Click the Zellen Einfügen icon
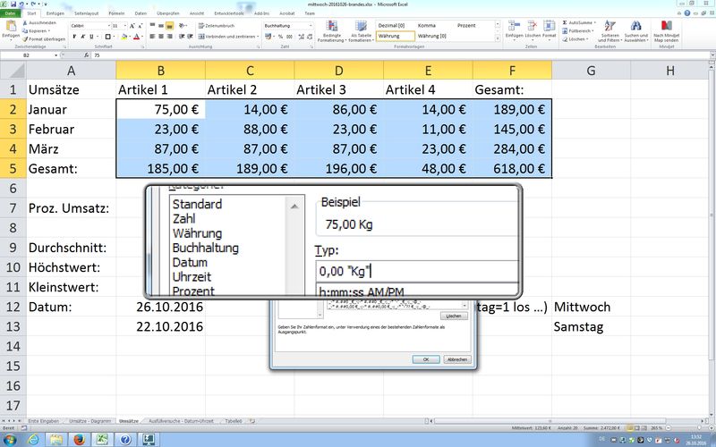 [514, 30]
